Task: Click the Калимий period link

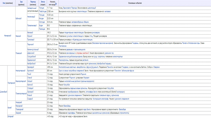Action: 30,85
